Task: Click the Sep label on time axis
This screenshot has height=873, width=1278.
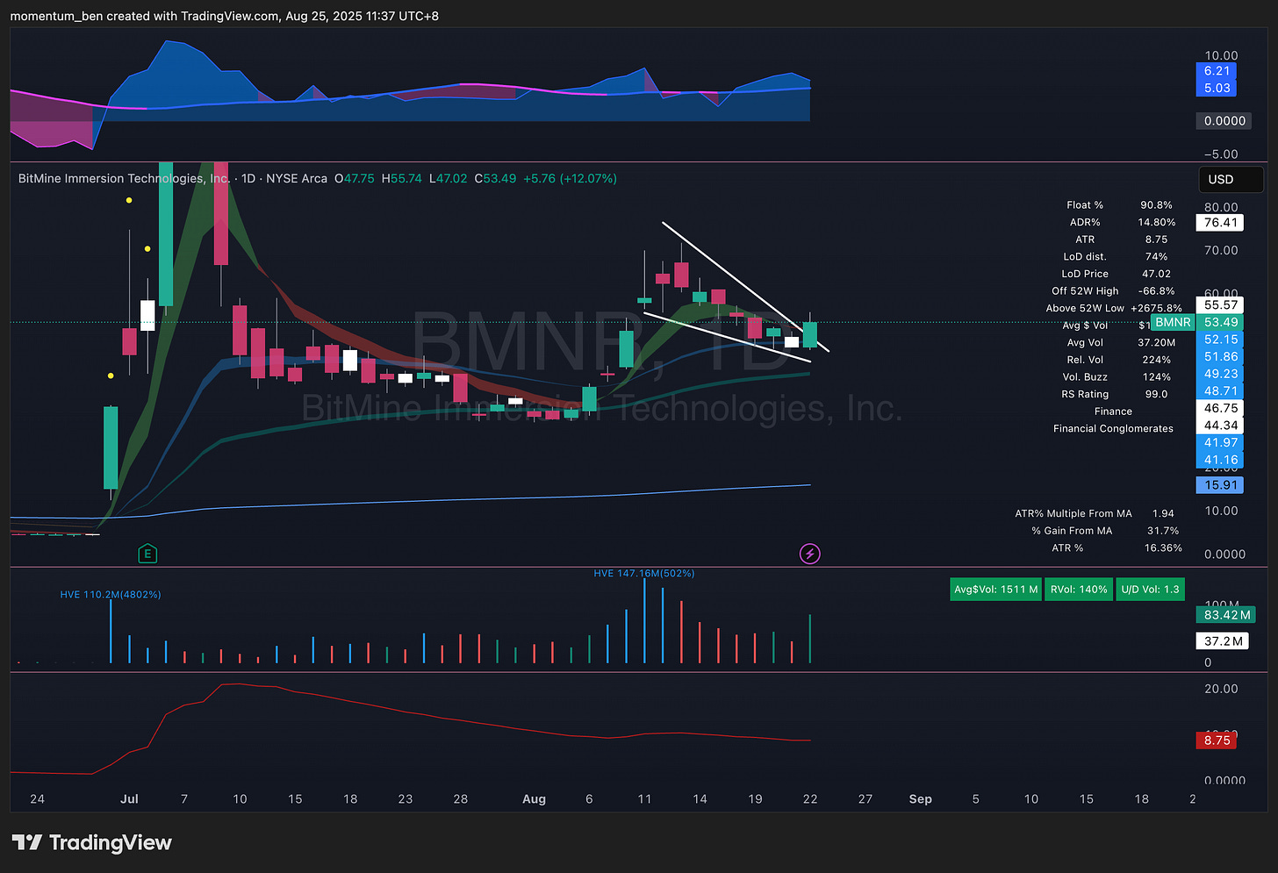Action: point(921,799)
